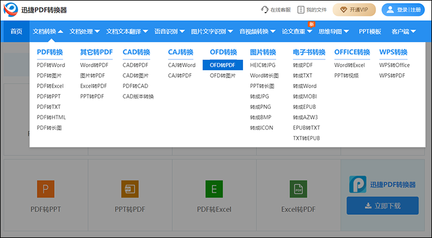Screen dimensions: 432x238
Task: Click the PDF转换 column heading
Action: (x=50, y=52)
